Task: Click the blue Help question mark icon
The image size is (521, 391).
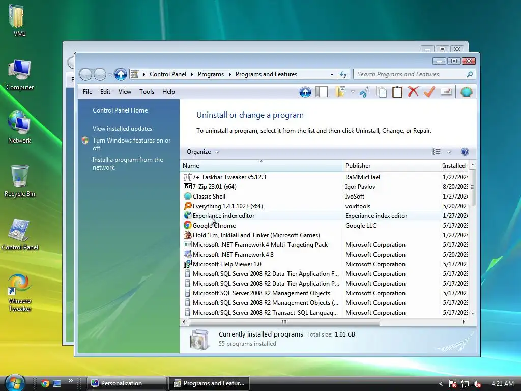Action: coord(465,152)
